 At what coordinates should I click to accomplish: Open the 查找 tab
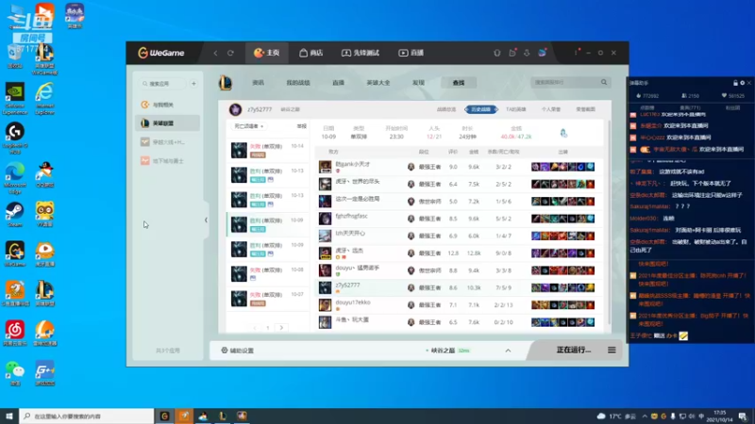(x=459, y=83)
